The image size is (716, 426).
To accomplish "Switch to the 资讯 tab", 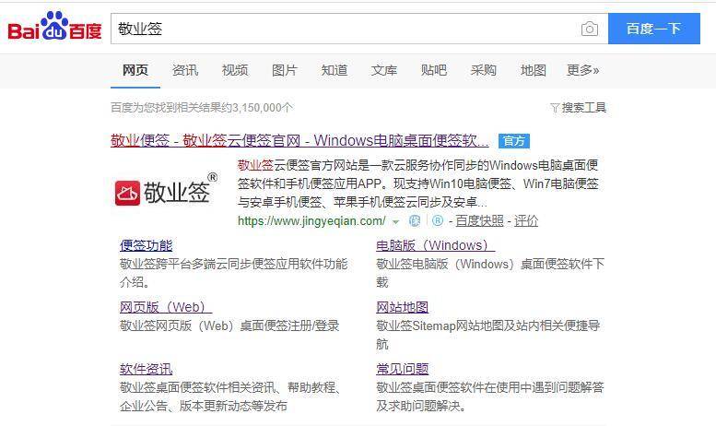I will coord(185,70).
